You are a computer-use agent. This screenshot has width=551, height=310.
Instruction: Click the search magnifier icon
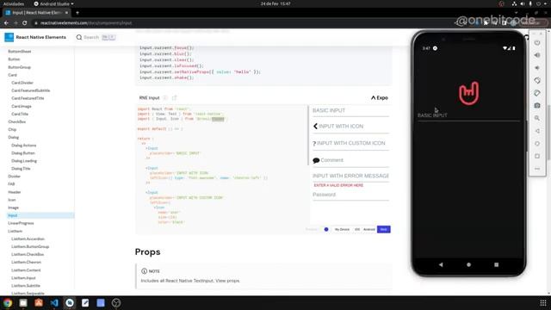pyautogui.click(x=79, y=37)
